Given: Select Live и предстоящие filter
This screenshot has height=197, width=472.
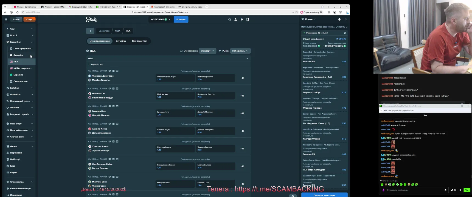Looking at the screenshot, I should (x=100, y=41).
